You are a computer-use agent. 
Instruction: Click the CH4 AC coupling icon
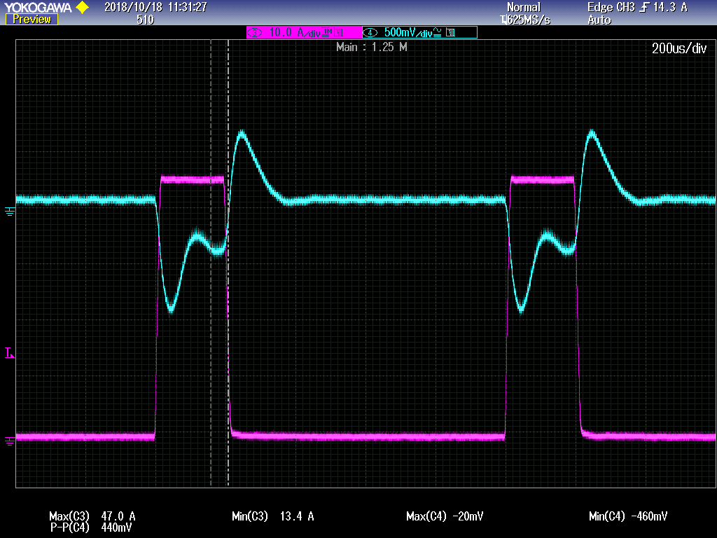[437, 32]
